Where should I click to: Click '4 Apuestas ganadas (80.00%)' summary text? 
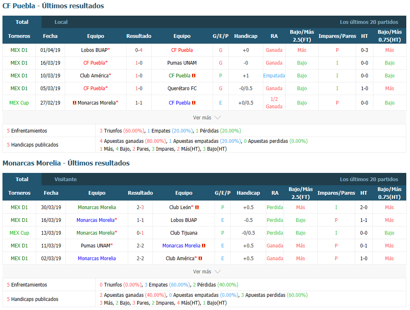pyautogui.click(x=133, y=141)
